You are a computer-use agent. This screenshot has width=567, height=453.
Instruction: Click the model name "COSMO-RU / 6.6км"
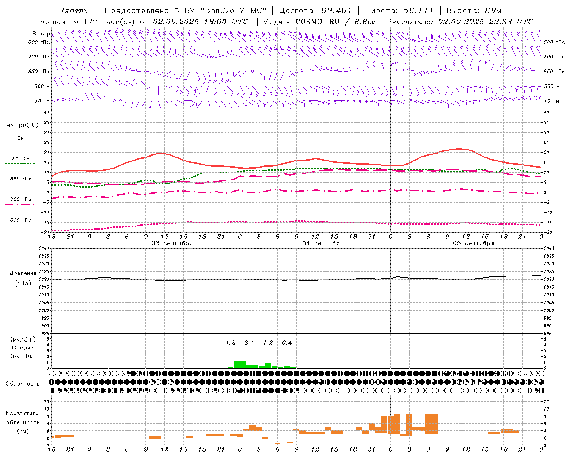[335, 22]
